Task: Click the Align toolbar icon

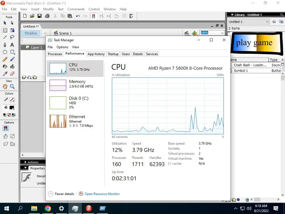Action: click(131, 16)
